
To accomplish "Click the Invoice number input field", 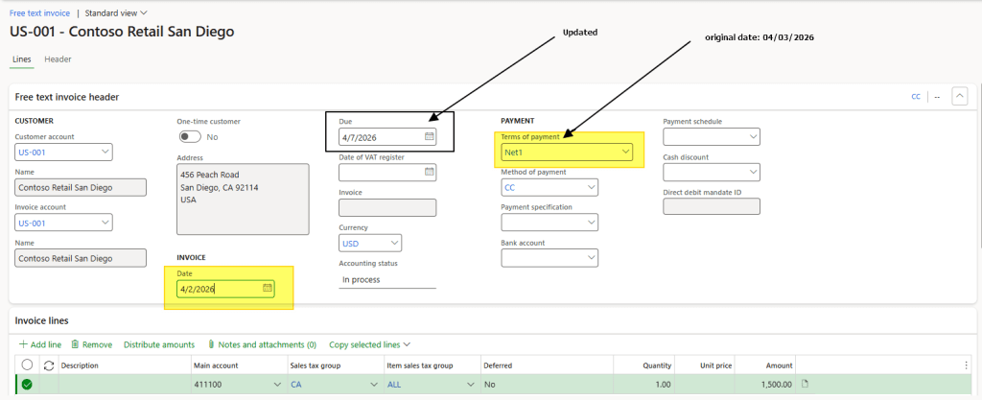I will 387,207.
